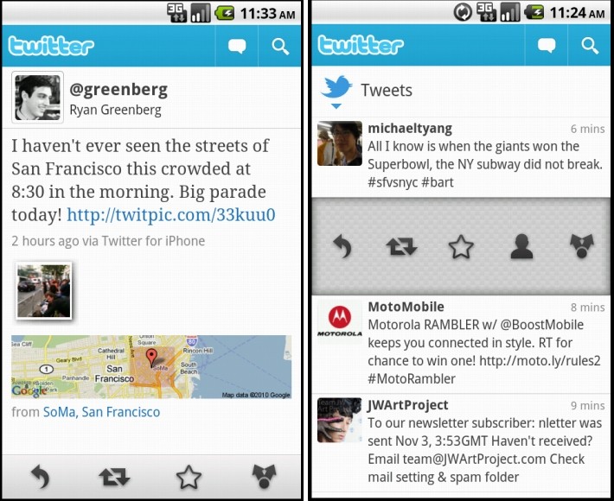Screen dimensions: 614x501
Task: Share michaeltyang's tweet from gray action bar
Action: point(582,246)
